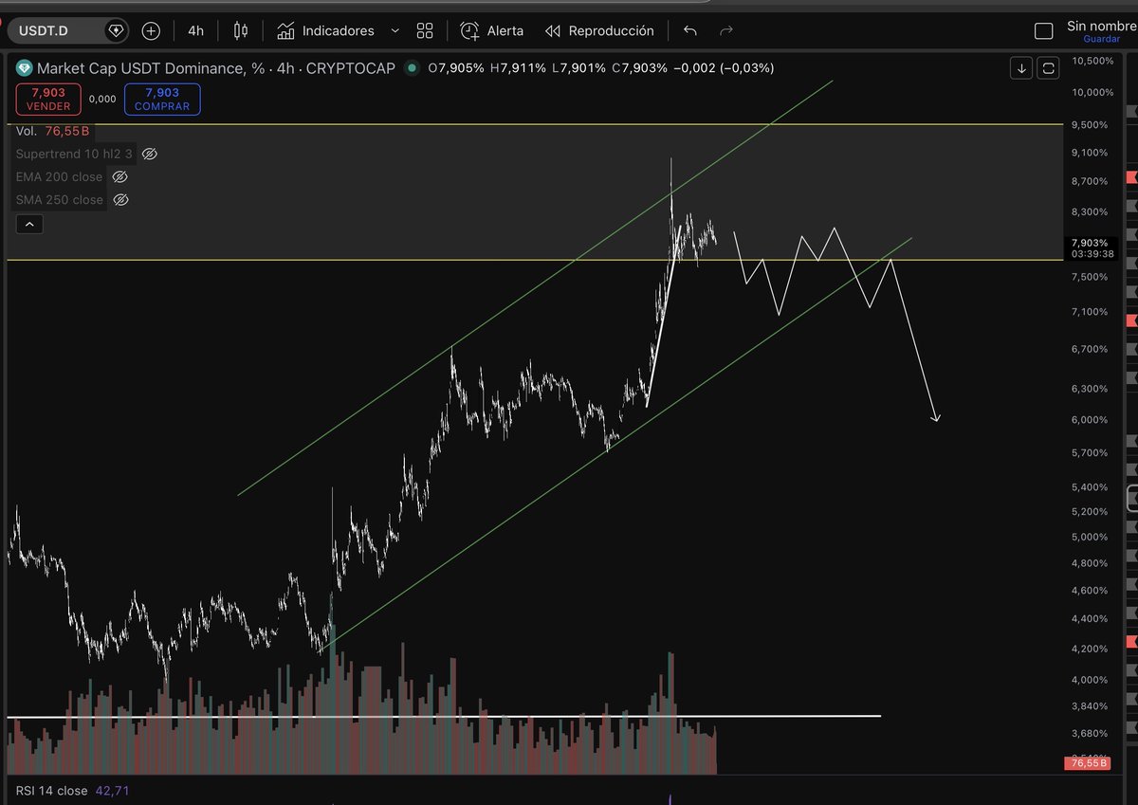Toggle visibility eye for EMA 200 close
The height and width of the screenshot is (805, 1138).
coord(119,176)
